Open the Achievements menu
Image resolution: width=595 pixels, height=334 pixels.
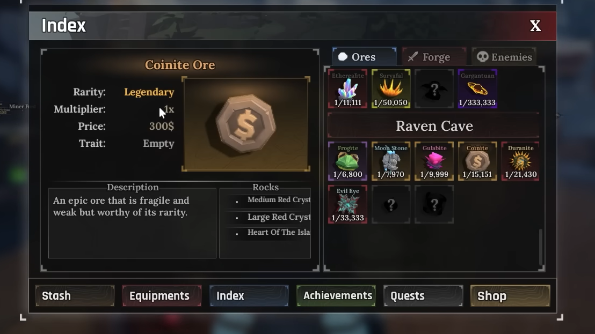[x=336, y=296]
